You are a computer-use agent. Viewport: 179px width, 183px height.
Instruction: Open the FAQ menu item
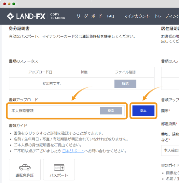tap(111, 16)
